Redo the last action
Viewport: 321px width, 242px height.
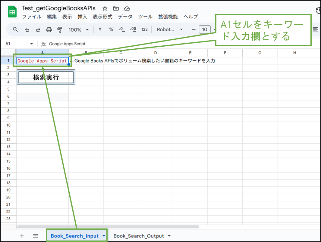click(x=38, y=30)
